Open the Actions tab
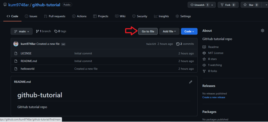 point(79,16)
